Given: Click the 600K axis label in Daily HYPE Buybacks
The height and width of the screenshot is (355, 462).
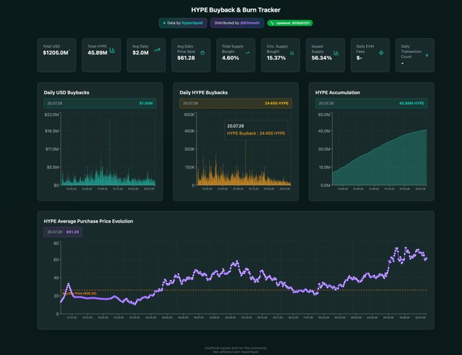Looking at the screenshot, I should point(189,114).
